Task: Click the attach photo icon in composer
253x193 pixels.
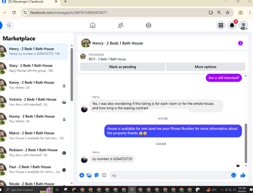Action: coord(89,175)
